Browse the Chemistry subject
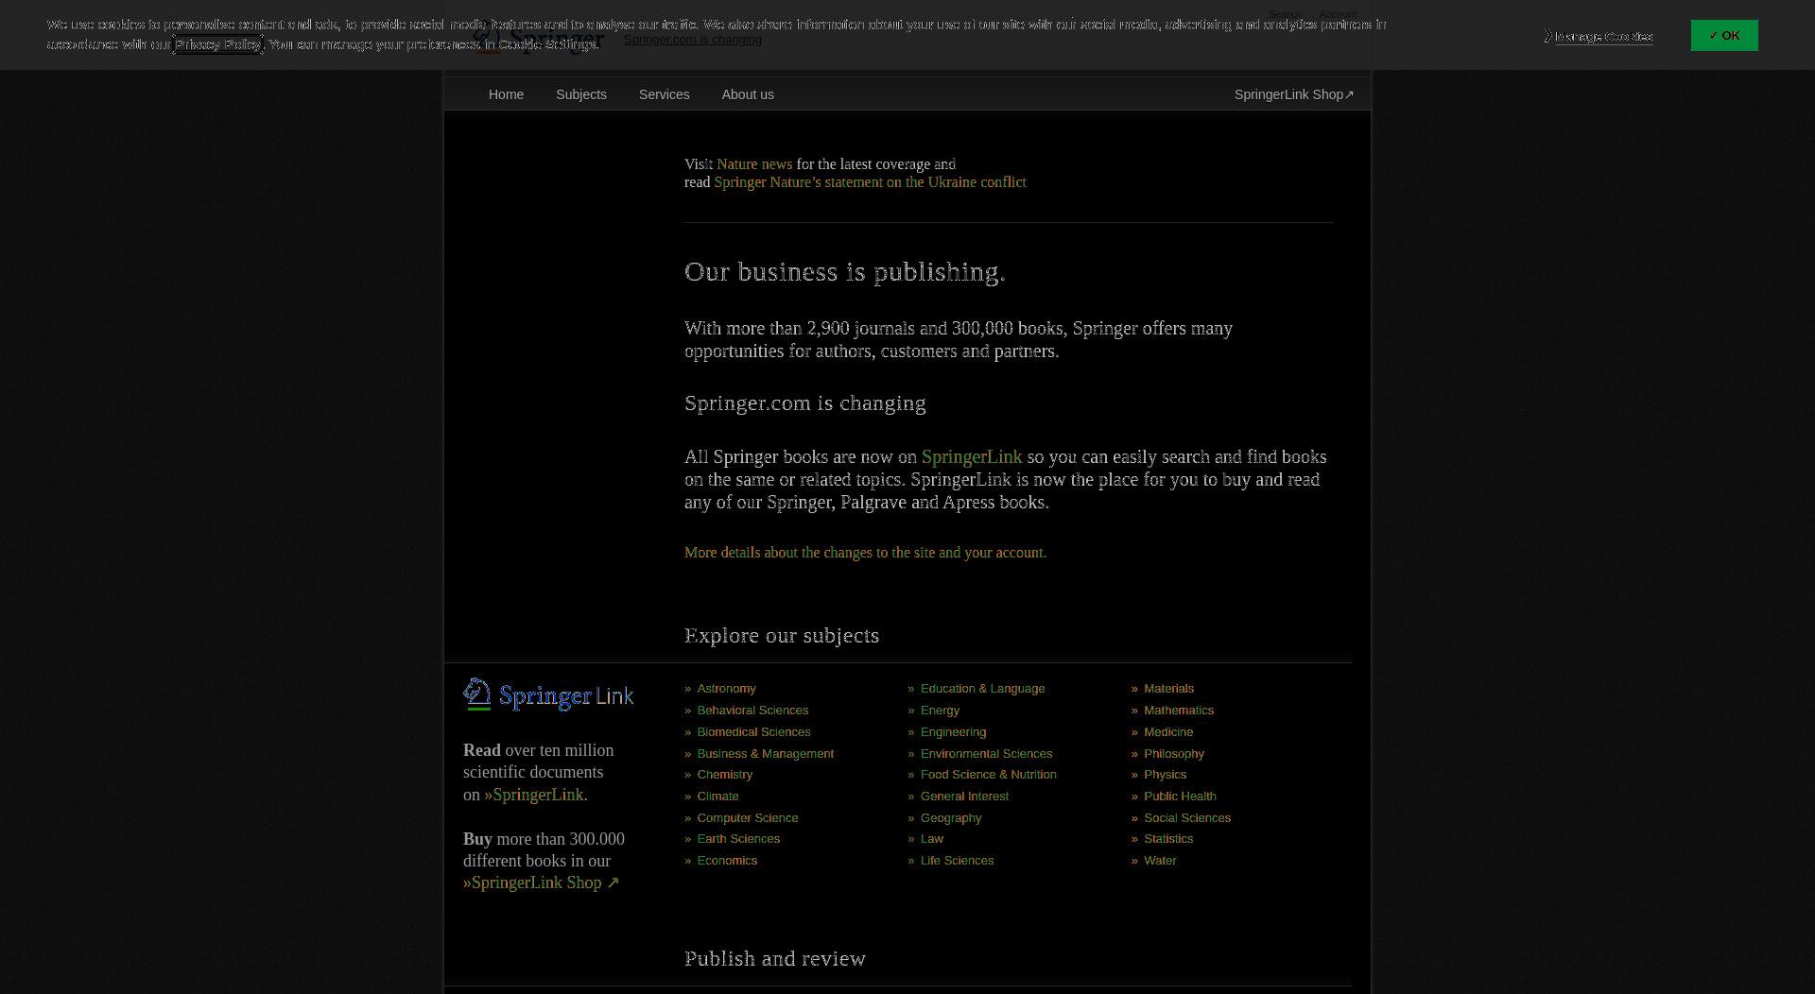This screenshot has width=1815, height=994. pyautogui.click(x=724, y=775)
